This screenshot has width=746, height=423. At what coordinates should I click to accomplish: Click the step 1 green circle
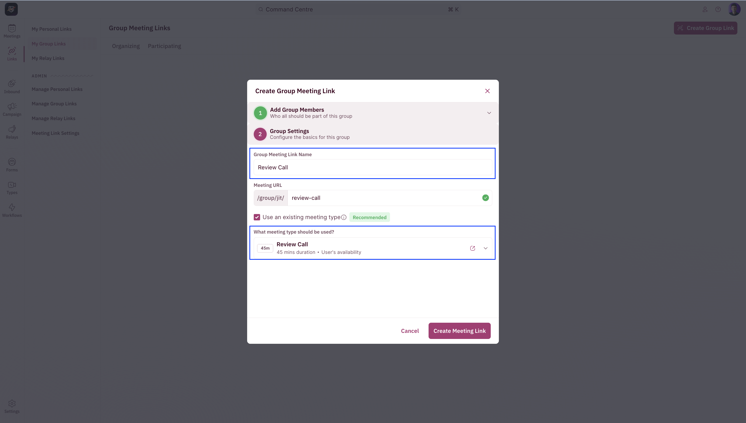coord(260,113)
